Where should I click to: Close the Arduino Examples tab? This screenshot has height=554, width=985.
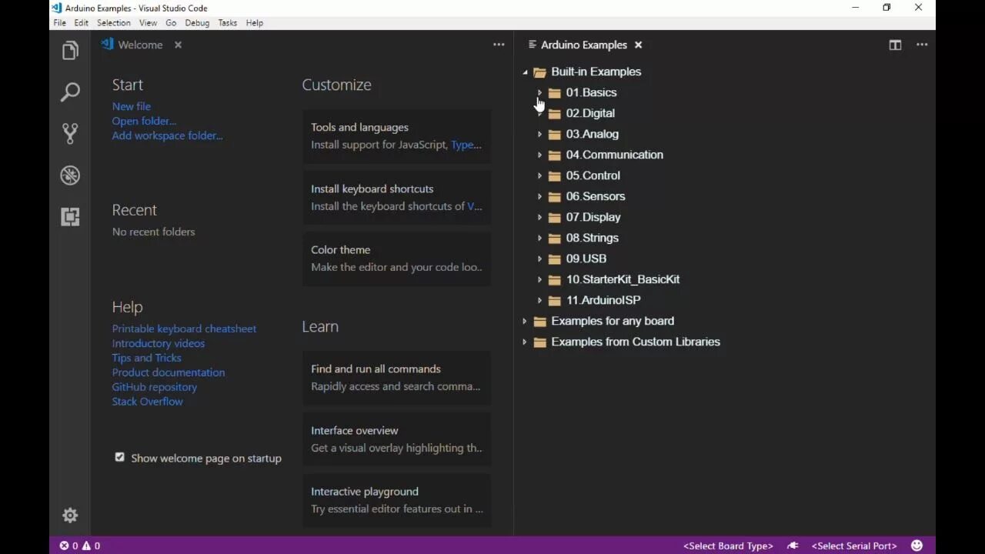[x=638, y=45]
